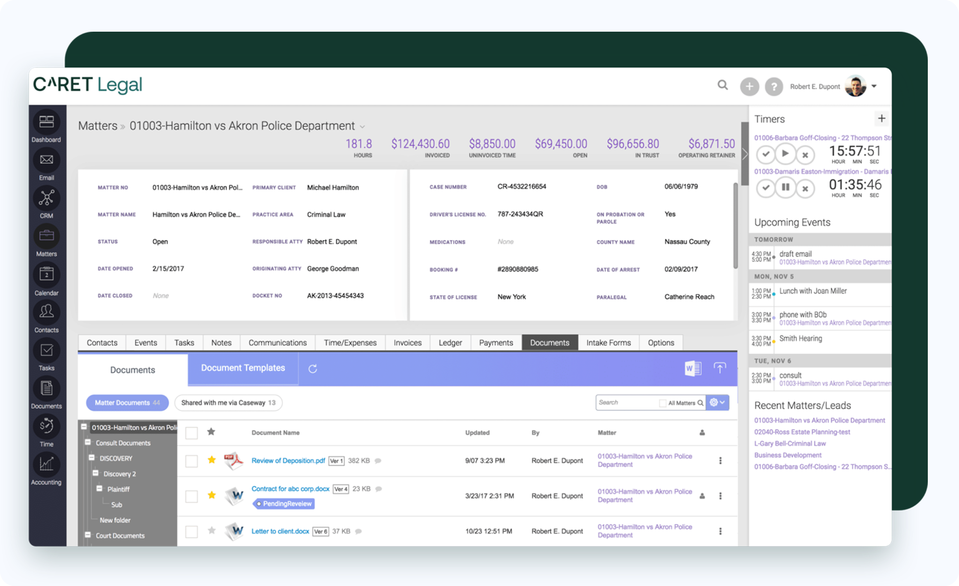Switch to the Invoices tab
959x586 pixels.
(407, 342)
